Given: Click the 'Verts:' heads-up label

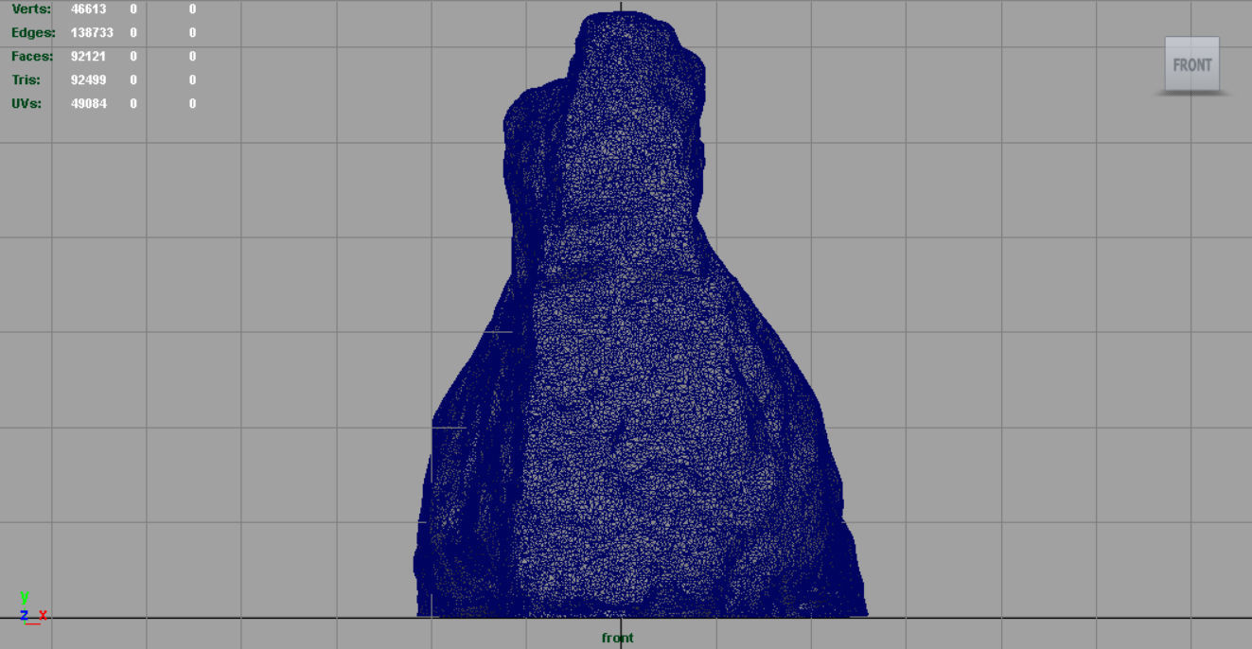Looking at the screenshot, I should point(31,9).
